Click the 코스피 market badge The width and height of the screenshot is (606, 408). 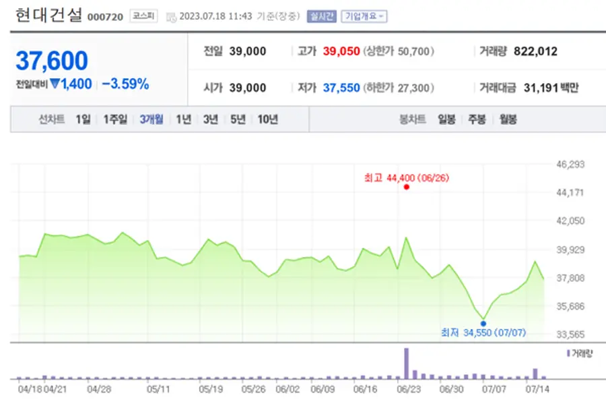pos(143,16)
